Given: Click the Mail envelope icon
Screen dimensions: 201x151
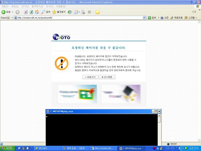Looking at the screenshot, I should pyautogui.click(x=76, y=12).
